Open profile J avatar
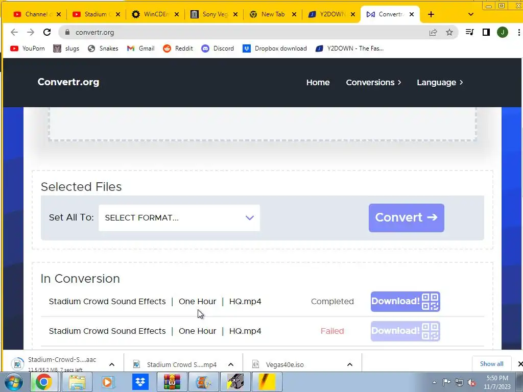This screenshot has width=523, height=392. (x=503, y=32)
